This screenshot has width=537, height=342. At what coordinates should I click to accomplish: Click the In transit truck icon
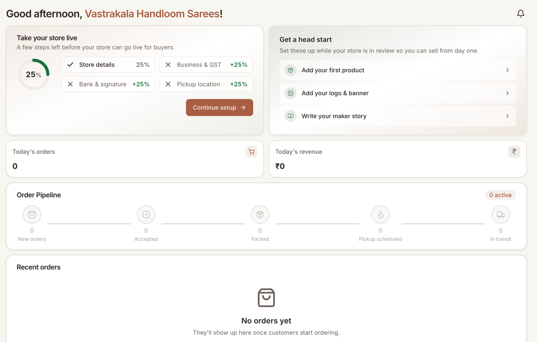coord(500,215)
